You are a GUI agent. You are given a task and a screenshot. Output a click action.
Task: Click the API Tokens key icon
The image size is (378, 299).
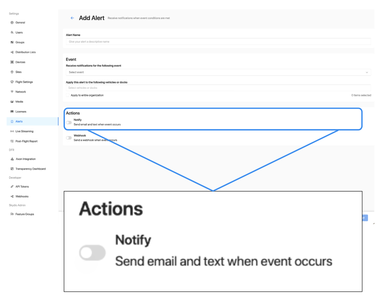click(x=12, y=186)
